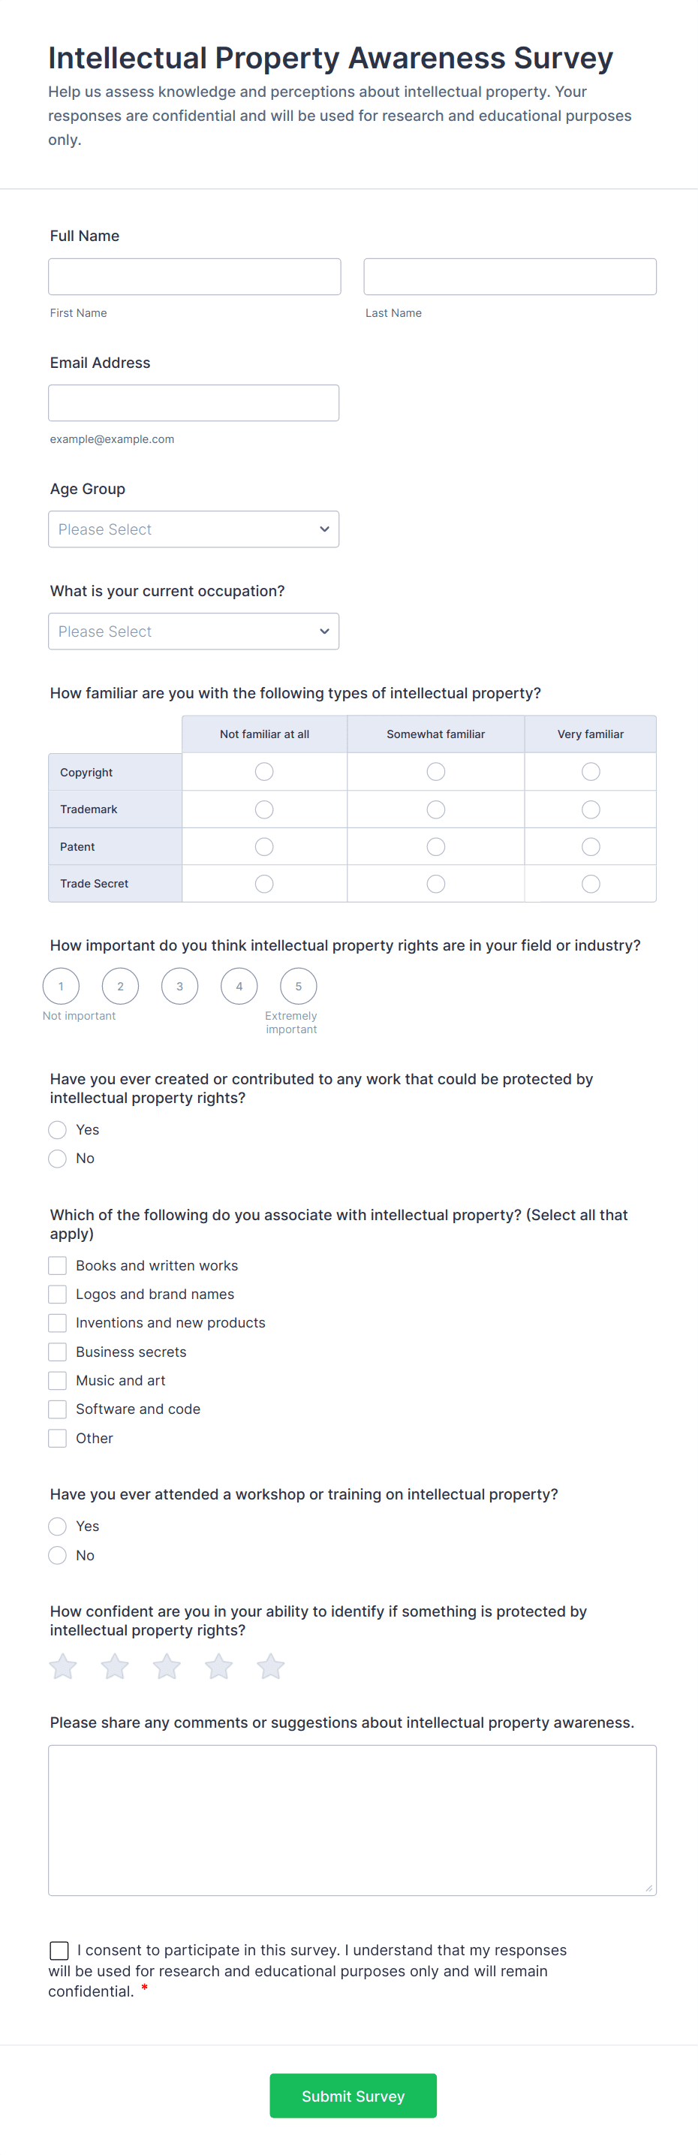
Task: Choose 'Yes' for created protected work question
Action: click(57, 1129)
